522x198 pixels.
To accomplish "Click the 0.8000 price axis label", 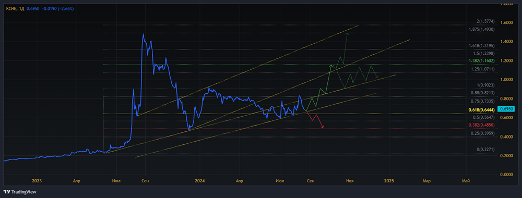I will point(506,98).
